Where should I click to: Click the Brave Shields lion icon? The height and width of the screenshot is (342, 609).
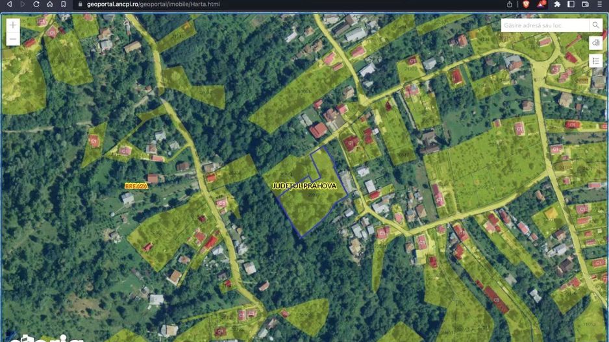525,4
